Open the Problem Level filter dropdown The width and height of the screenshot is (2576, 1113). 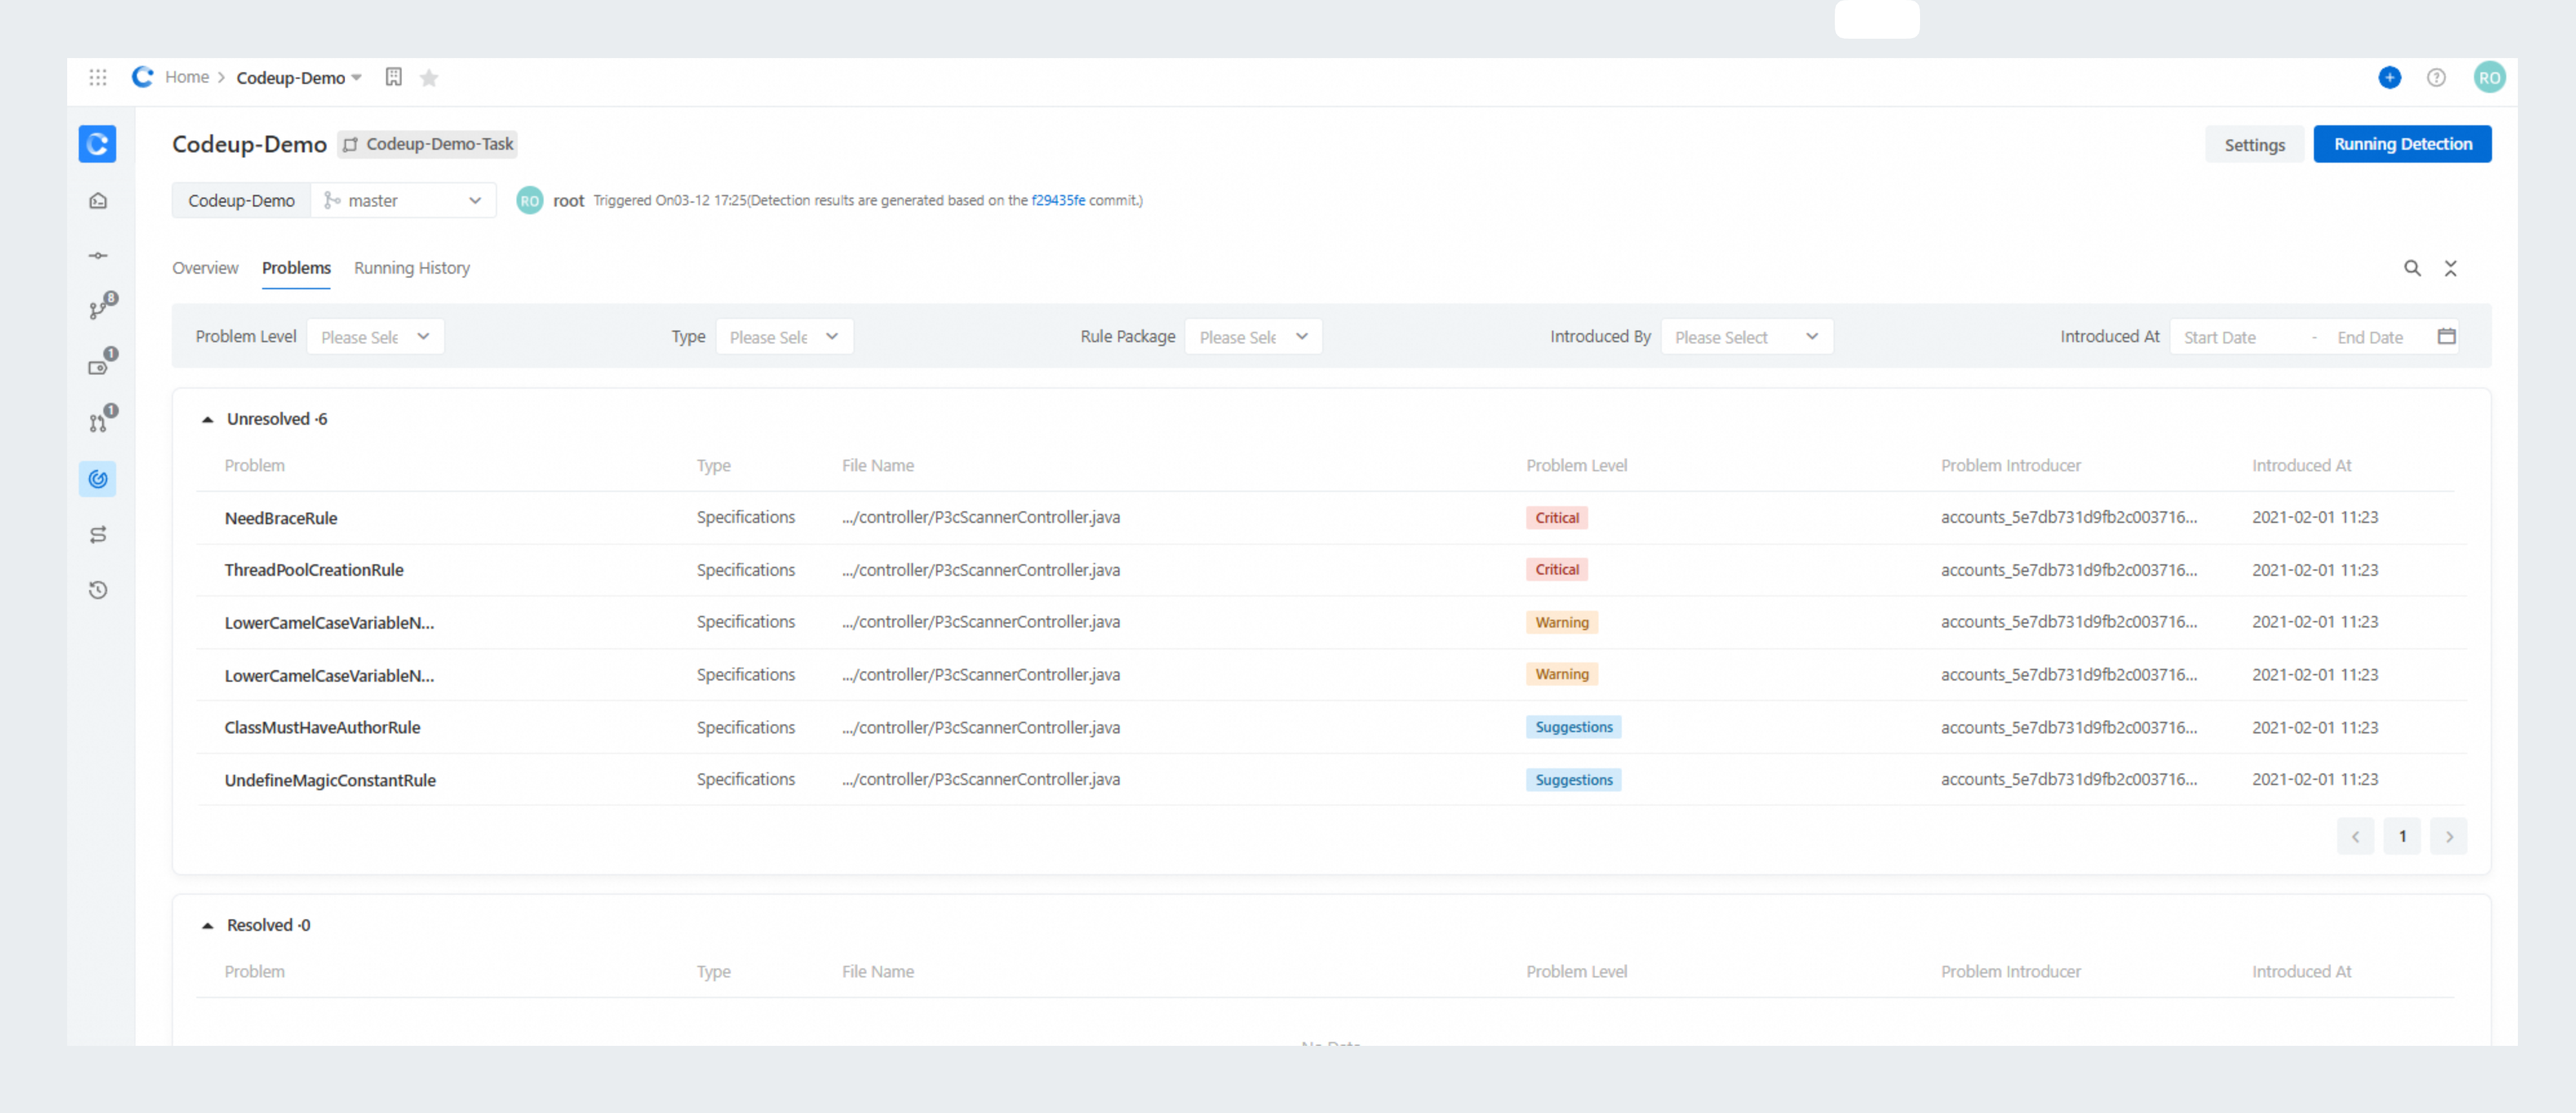pyautogui.click(x=375, y=337)
